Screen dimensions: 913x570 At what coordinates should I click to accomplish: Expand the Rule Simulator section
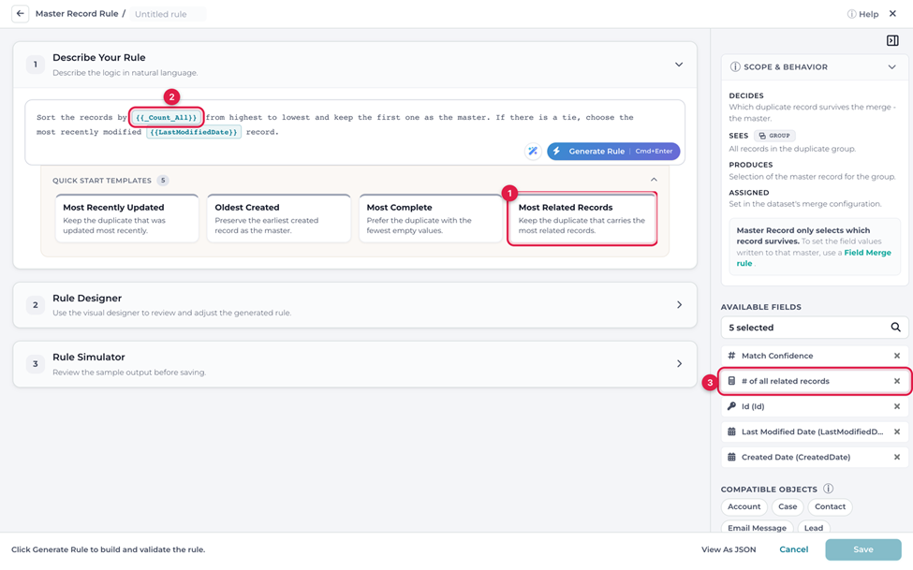click(x=679, y=364)
